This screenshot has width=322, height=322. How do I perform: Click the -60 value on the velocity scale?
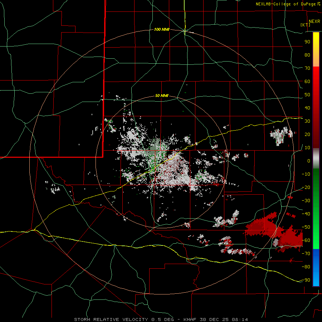pos(306,240)
